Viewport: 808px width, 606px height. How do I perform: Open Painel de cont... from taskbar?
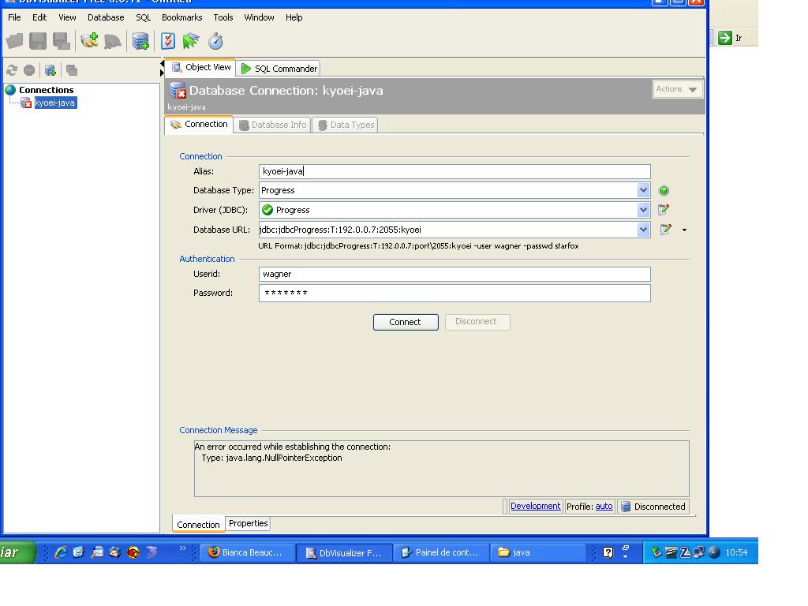click(441, 552)
